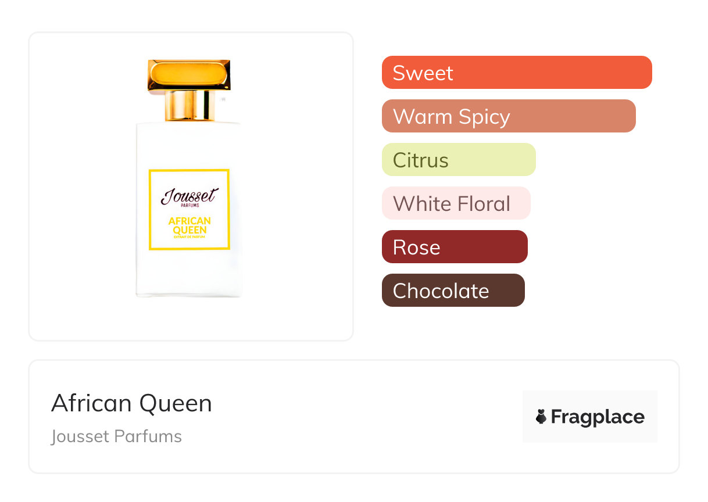
Task: Click the gold collar below the cap
Action: (x=189, y=106)
